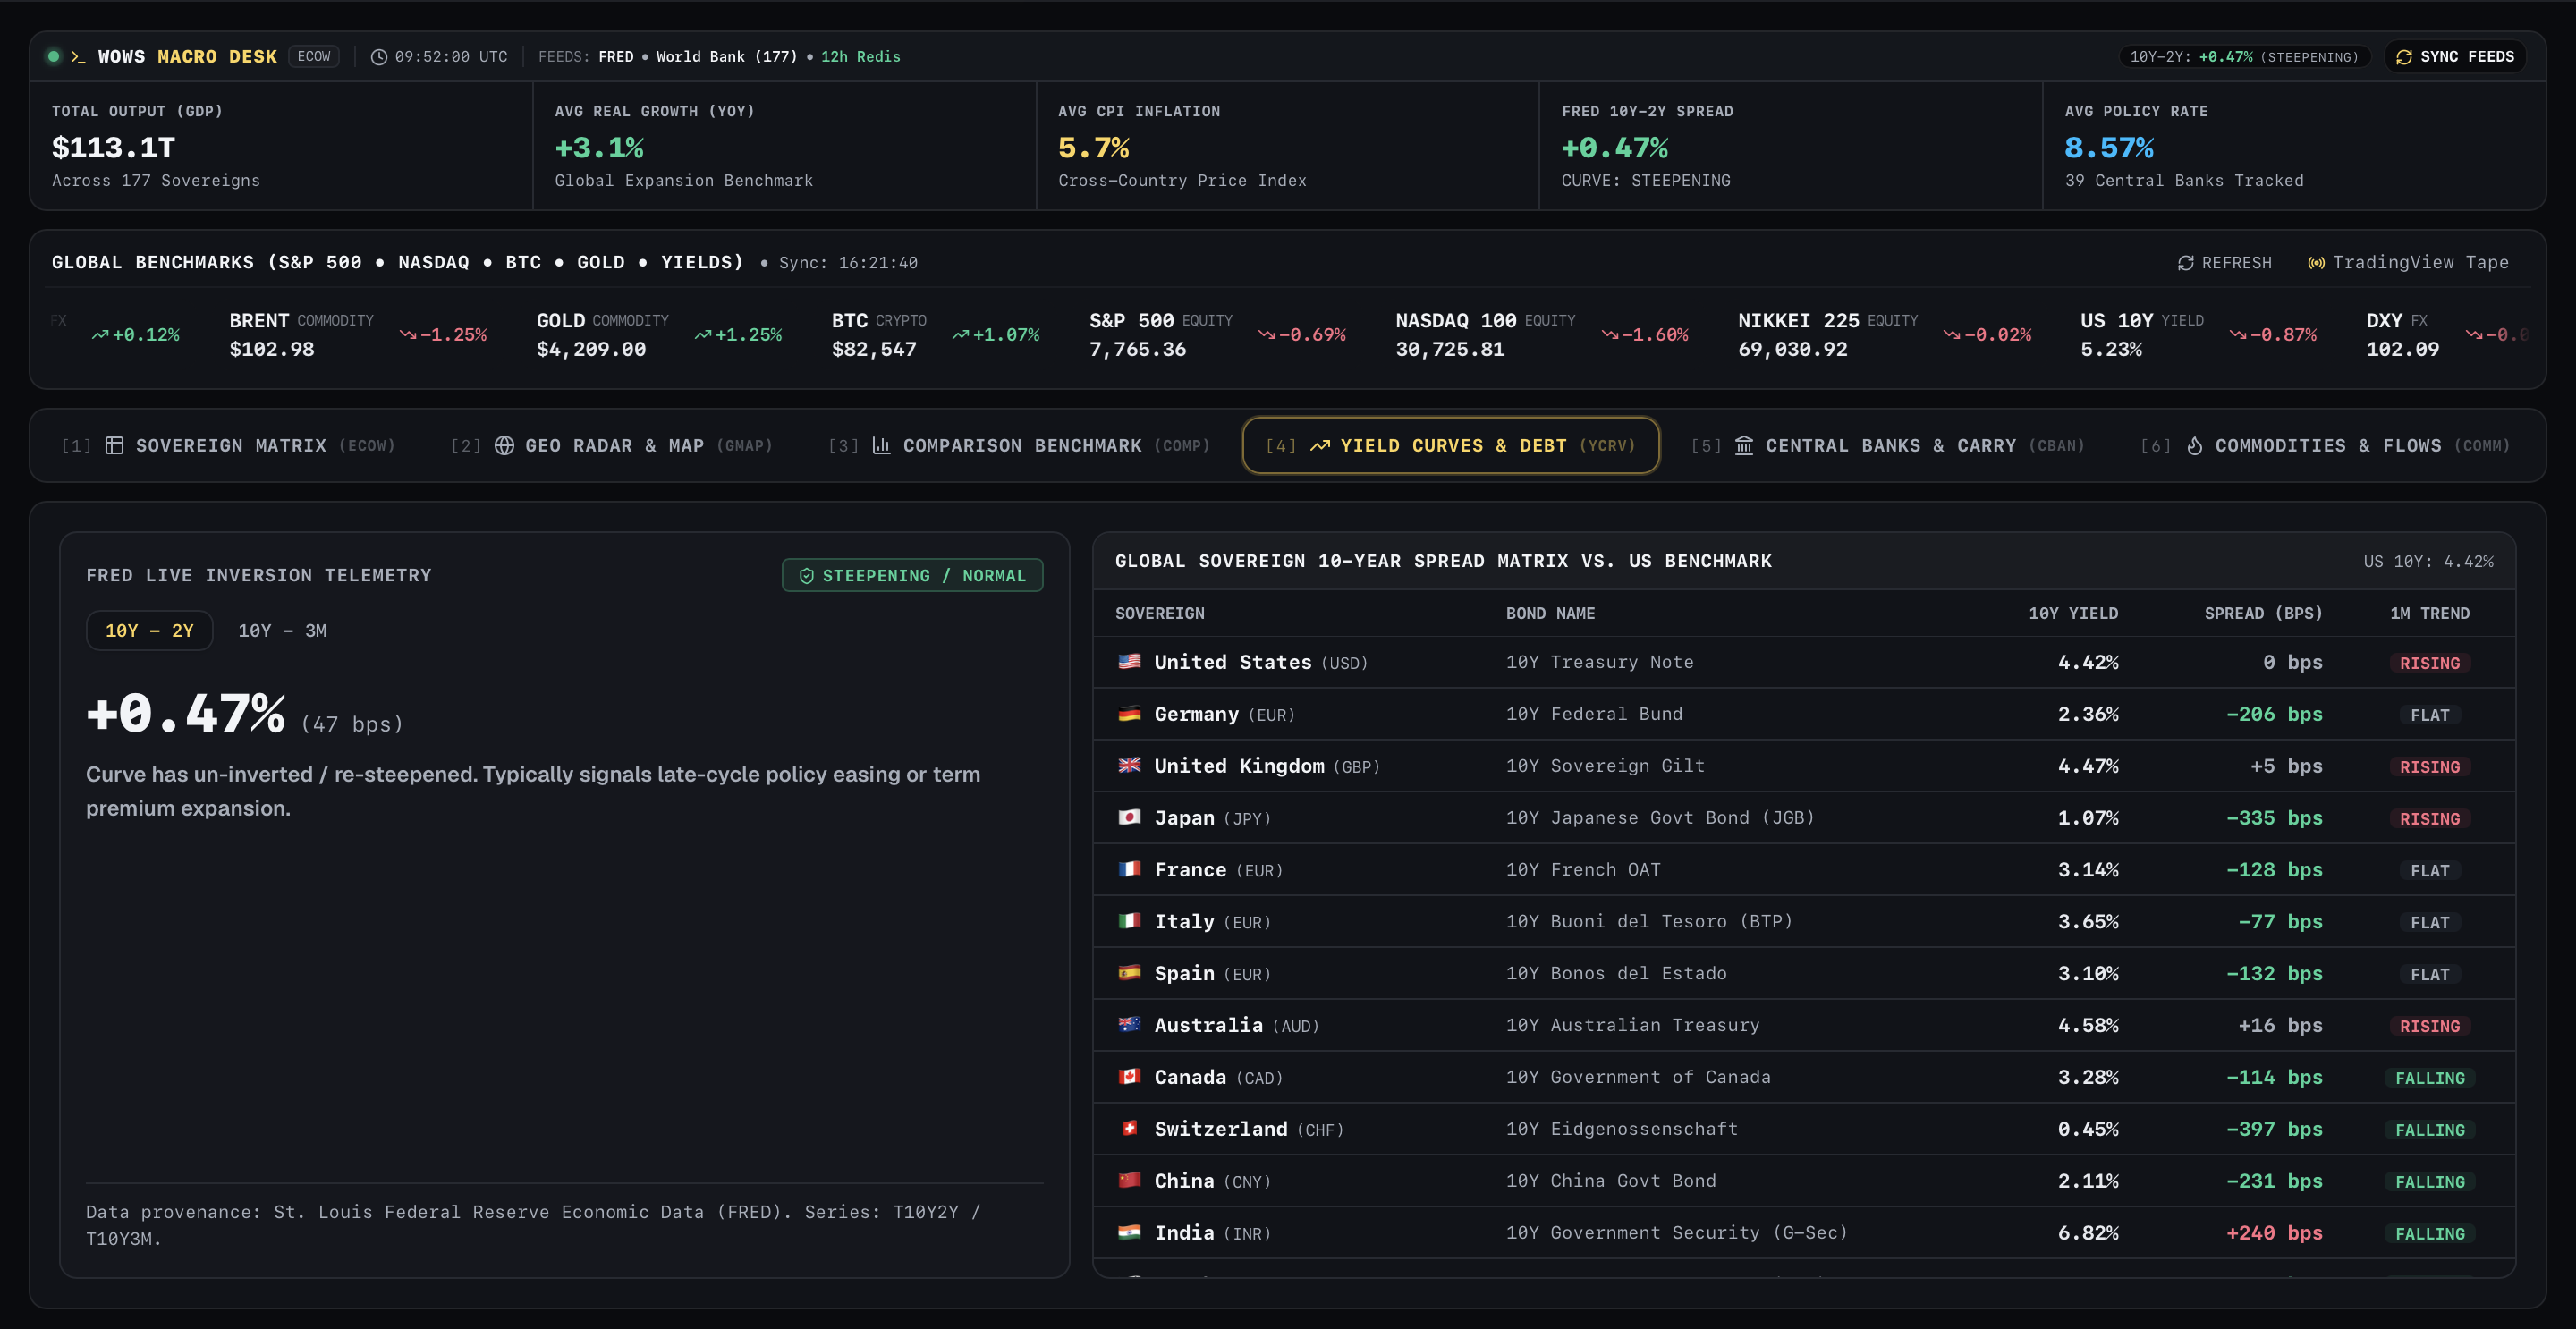Image resolution: width=2576 pixels, height=1329 pixels.
Task: Open Commodities & Flows tab
Action: (x=2325, y=445)
